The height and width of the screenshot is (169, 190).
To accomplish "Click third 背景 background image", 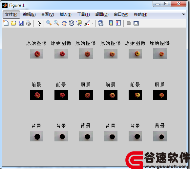I will (x=86, y=136).
